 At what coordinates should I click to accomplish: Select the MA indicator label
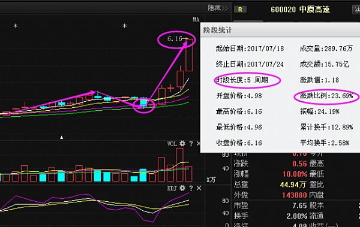pos(196,20)
